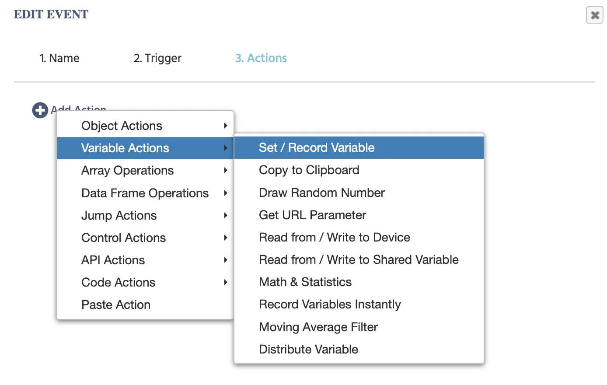Select Read from / Write to Device
This screenshot has height=385, width=607.
tap(334, 237)
